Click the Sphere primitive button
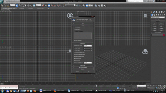166x93 pixels. (x=155, y=25)
